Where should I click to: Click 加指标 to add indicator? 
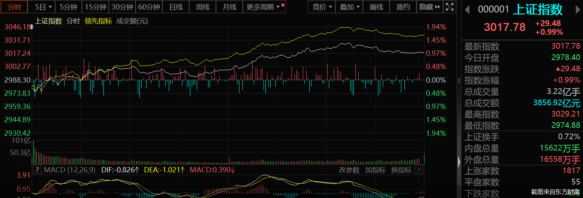point(375,170)
